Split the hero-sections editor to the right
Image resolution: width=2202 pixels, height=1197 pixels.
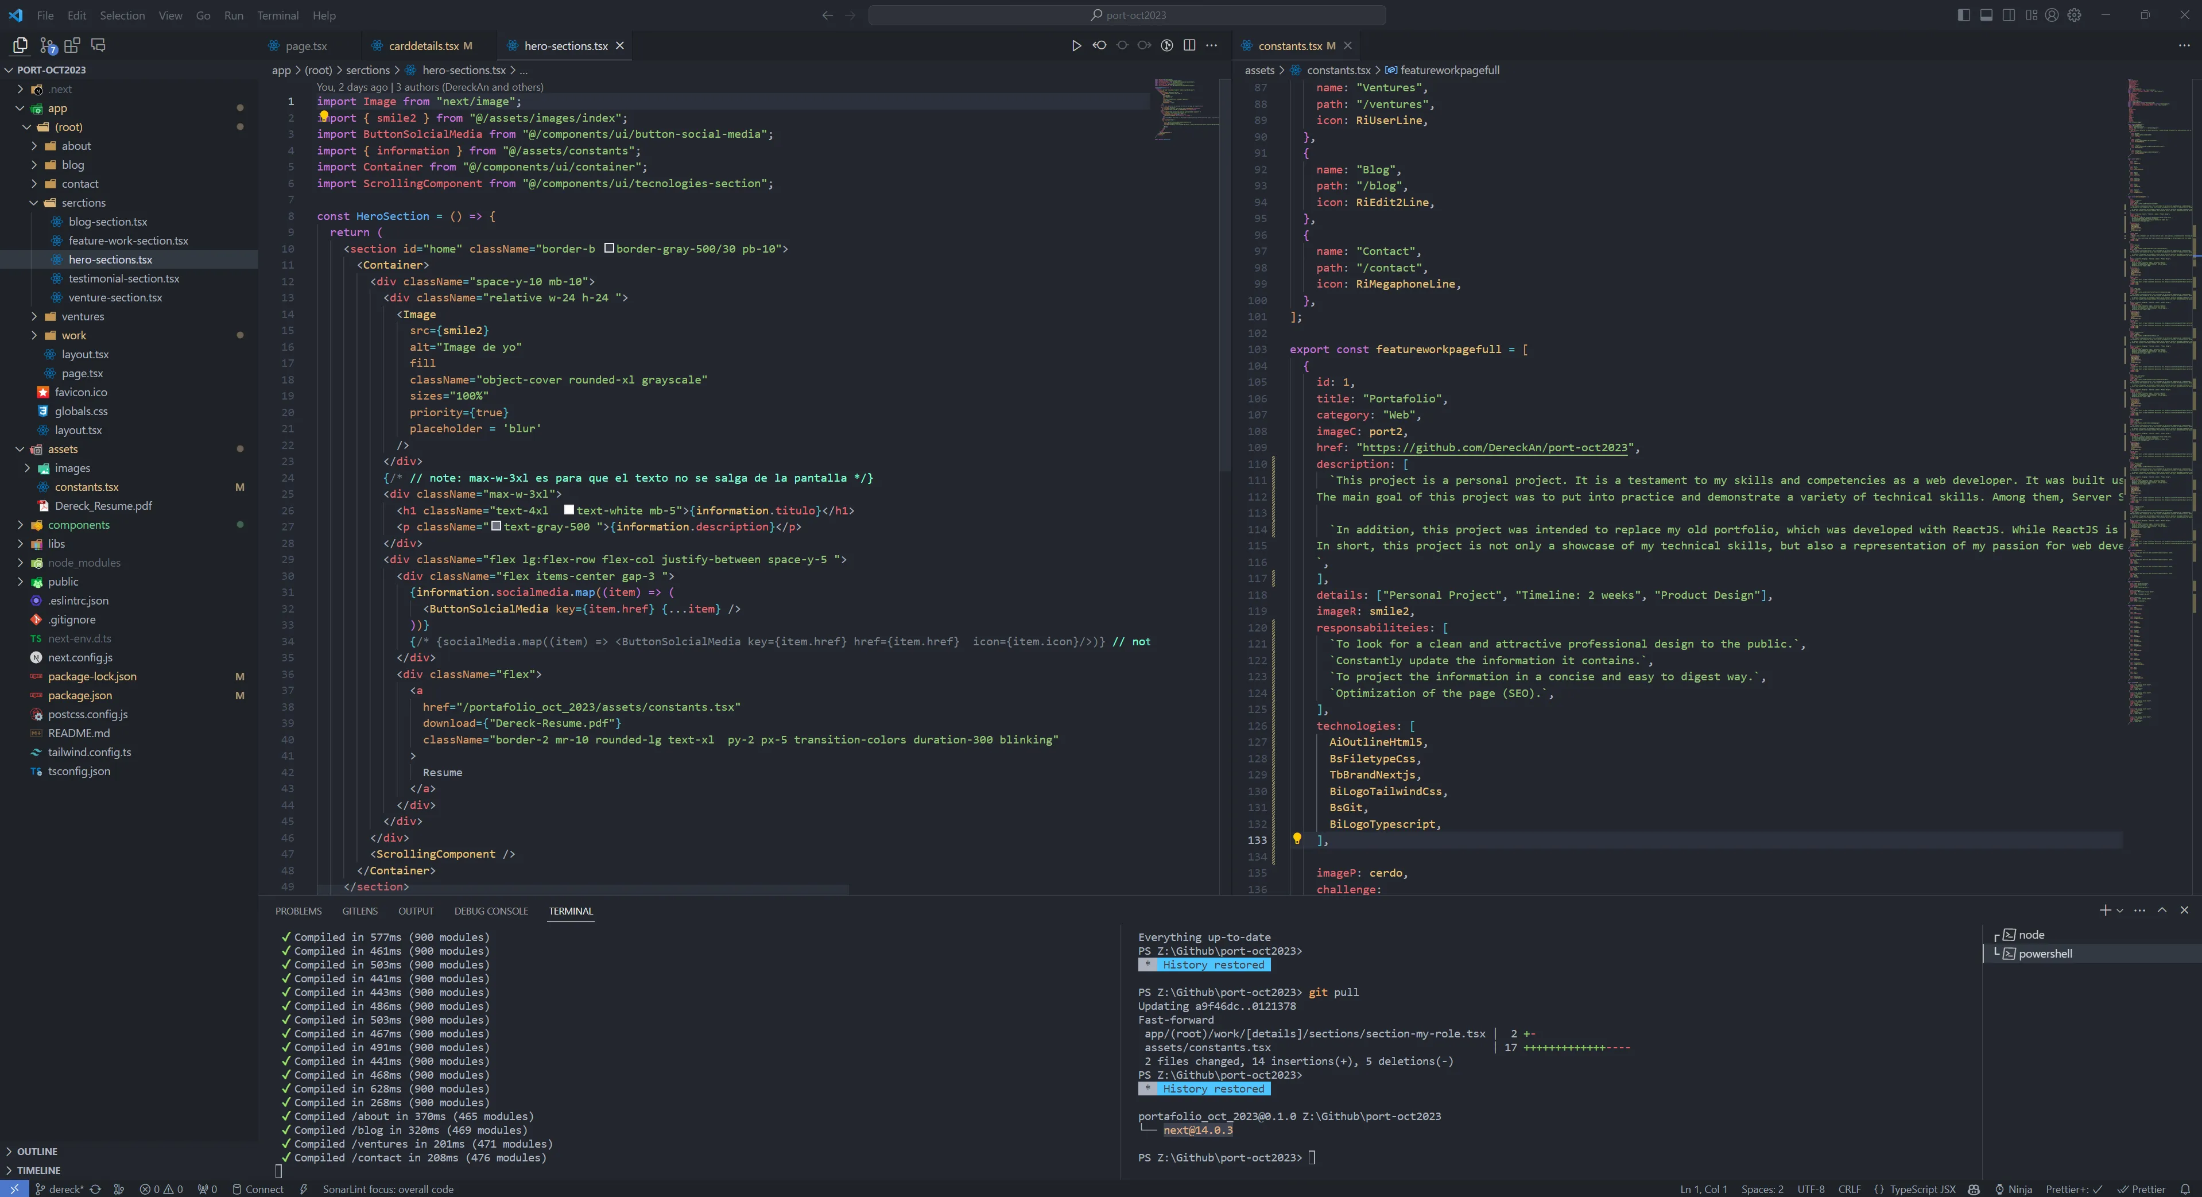(x=1189, y=46)
